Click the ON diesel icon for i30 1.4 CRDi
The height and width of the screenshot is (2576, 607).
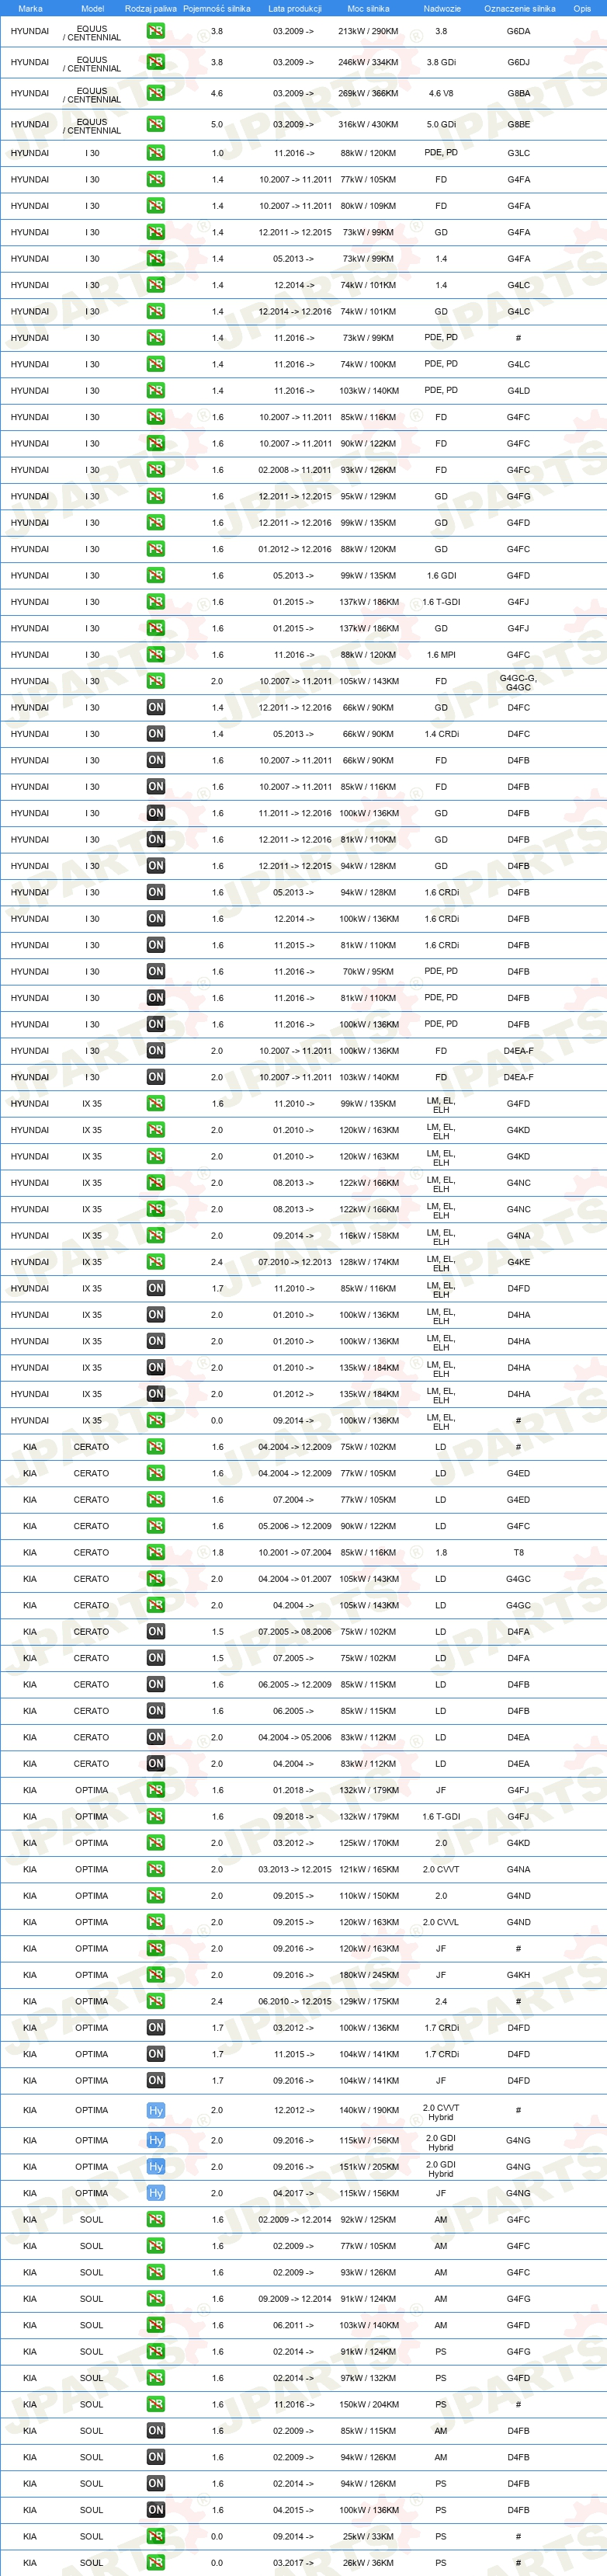(x=156, y=734)
